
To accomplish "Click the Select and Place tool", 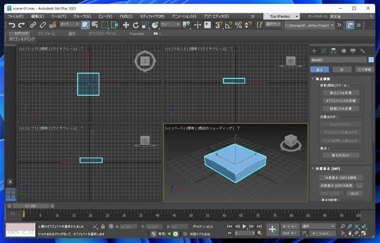I will 155,25.
